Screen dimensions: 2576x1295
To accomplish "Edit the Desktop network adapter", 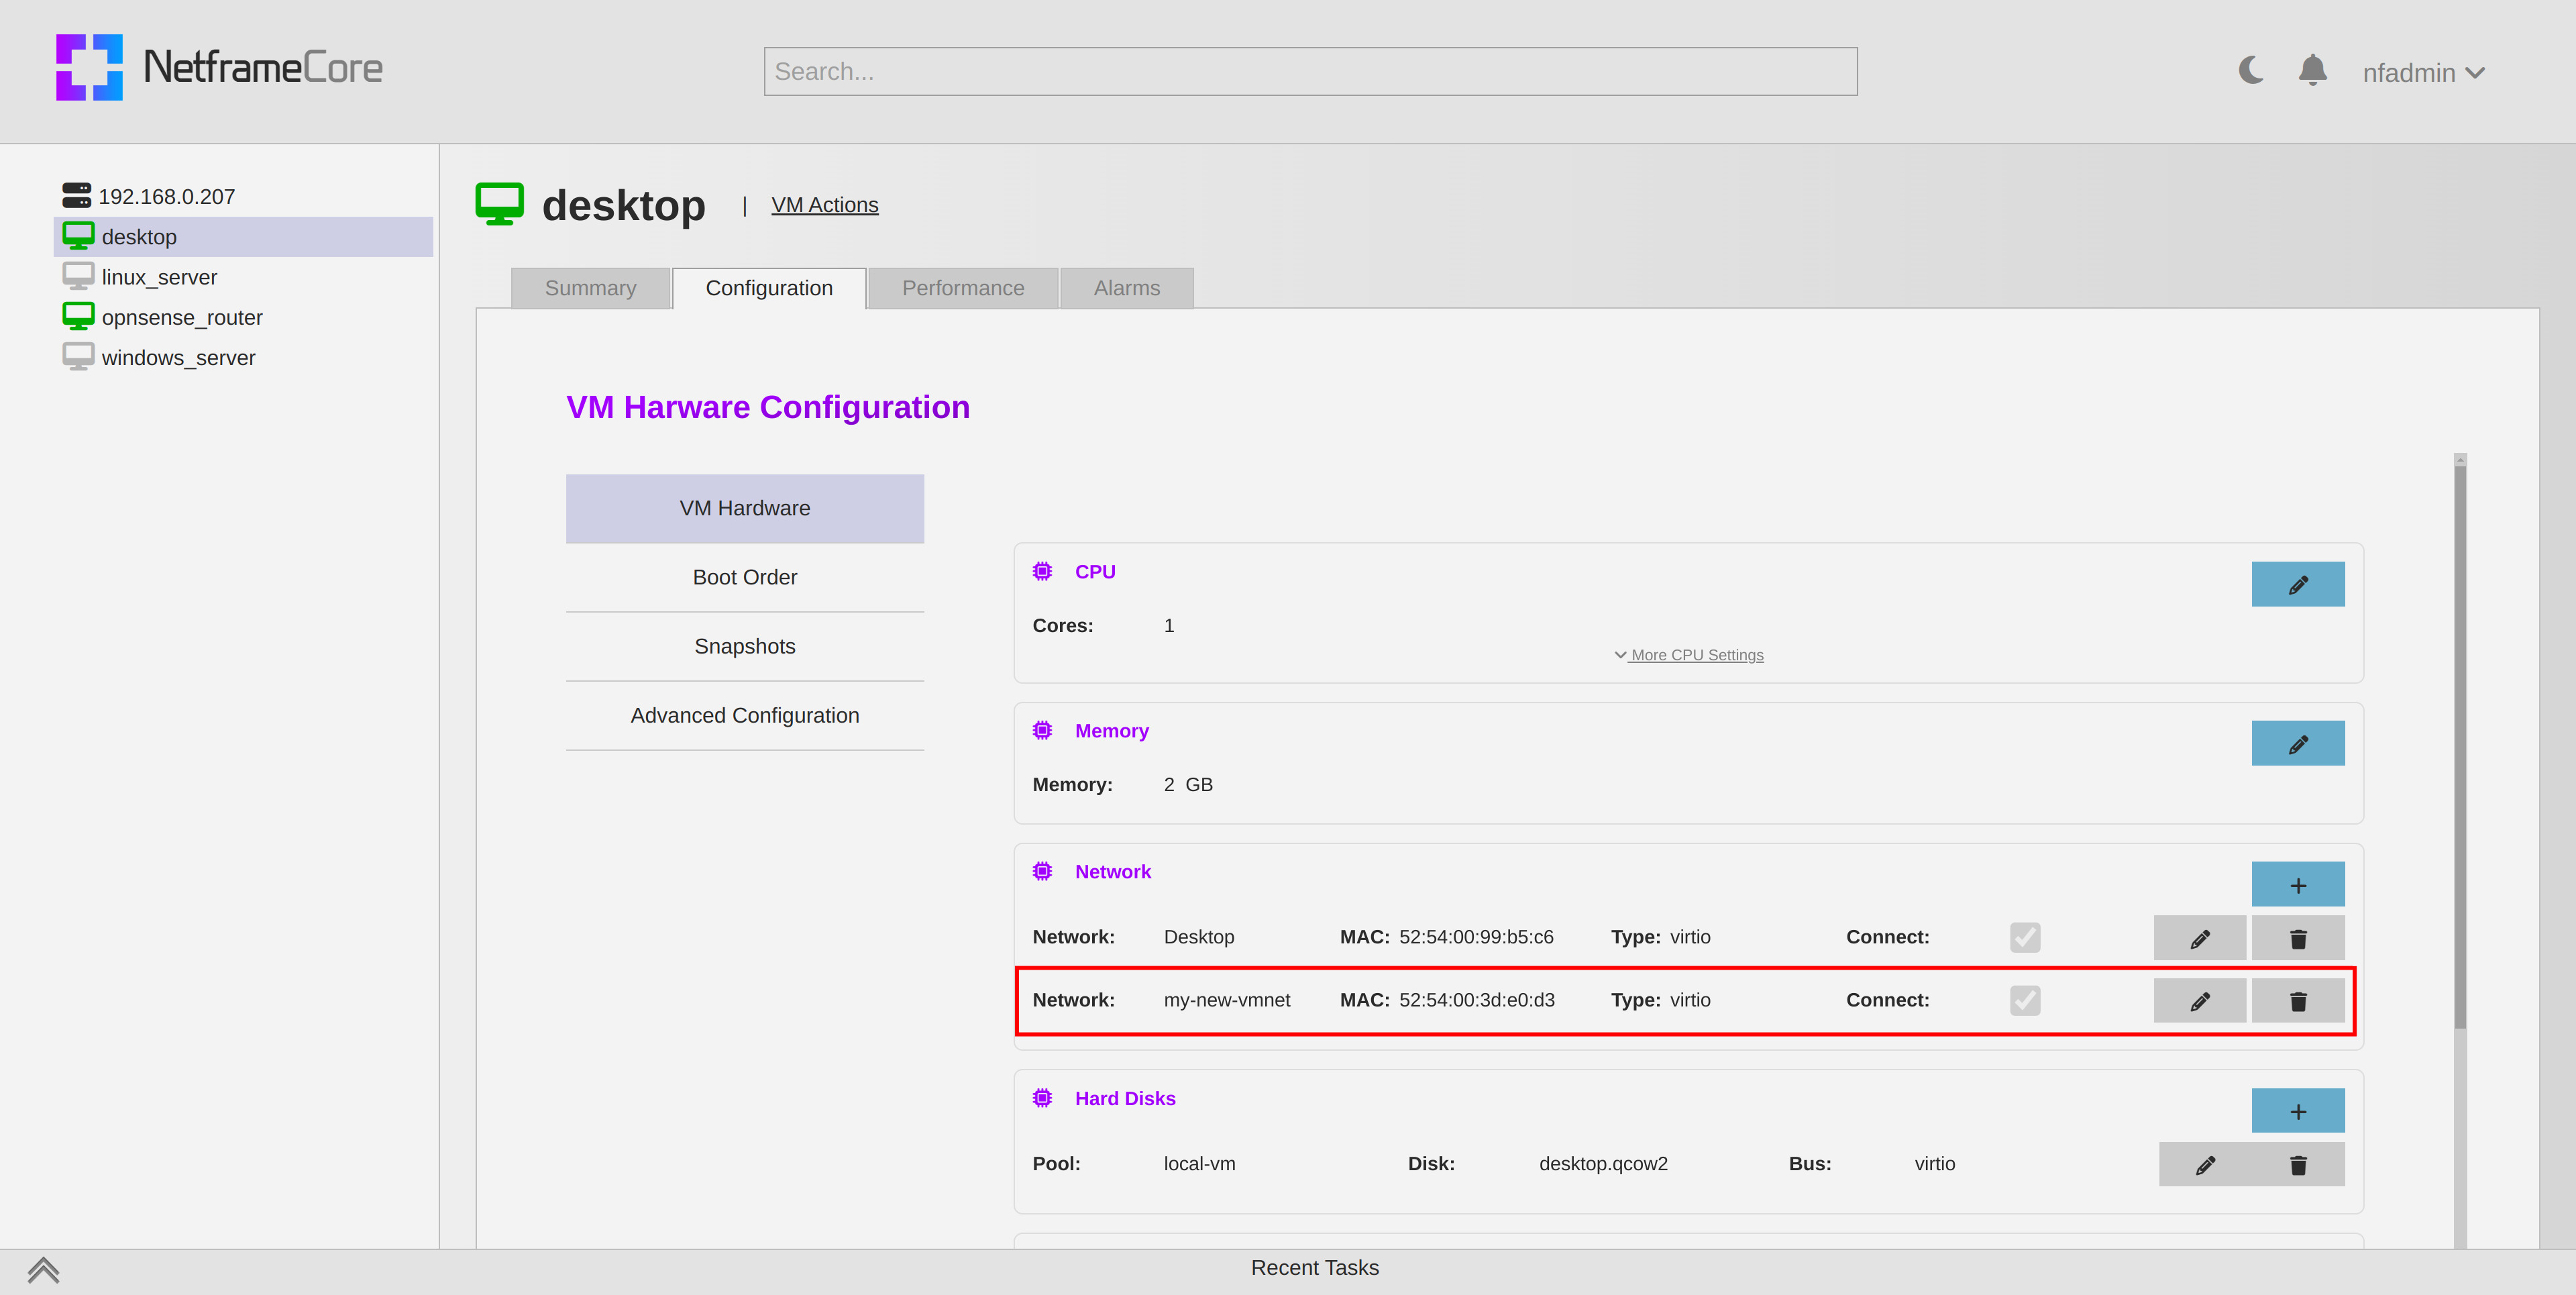I will tap(2200, 938).
